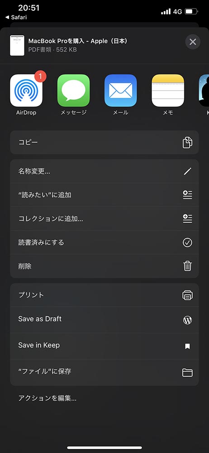The height and width of the screenshot is (453, 209).
Task: Tap the printer icon
Action: click(187, 295)
